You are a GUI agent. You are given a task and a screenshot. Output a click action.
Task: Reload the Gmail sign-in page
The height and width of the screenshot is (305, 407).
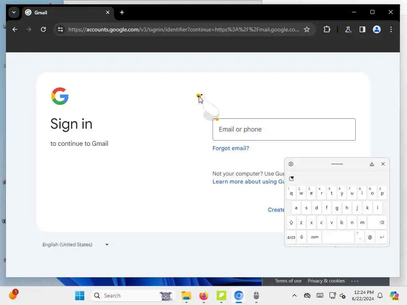pyautogui.click(x=43, y=29)
